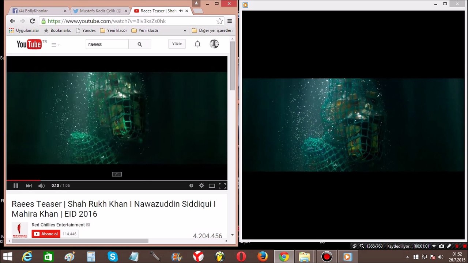Stop recording with the red stop icon
Image resolution: width=468 pixels, height=263 pixels.
(x=465, y=246)
